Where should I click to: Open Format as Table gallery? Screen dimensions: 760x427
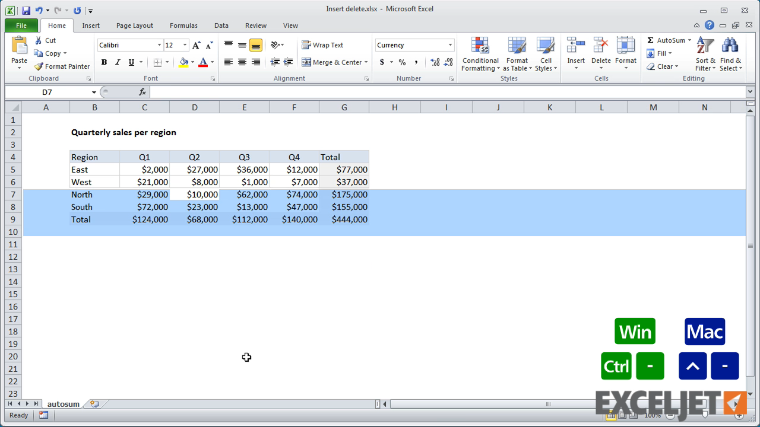[x=517, y=54]
